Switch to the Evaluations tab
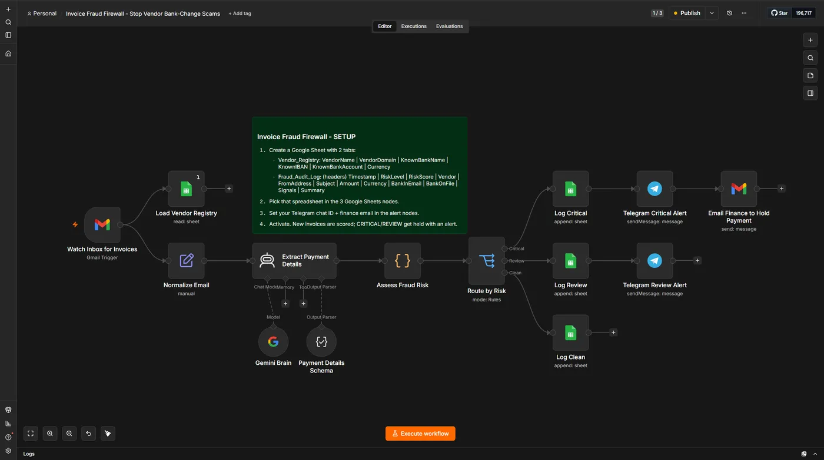The width and height of the screenshot is (824, 460). click(x=449, y=26)
